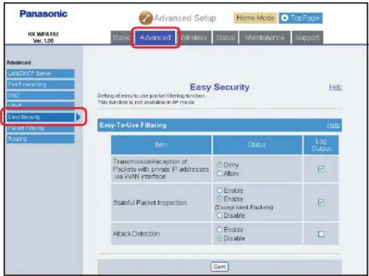Select Disable for Attack Detection
369x276 pixels.
tap(219, 238)
